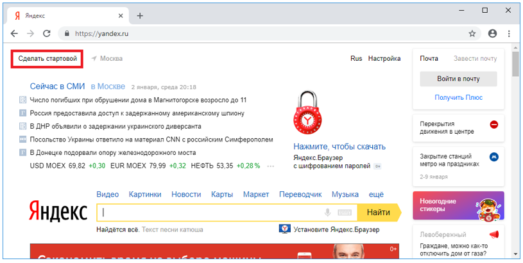Click the red megaphone icon
This screenshot has width=523, height=263.
point(494,235)
